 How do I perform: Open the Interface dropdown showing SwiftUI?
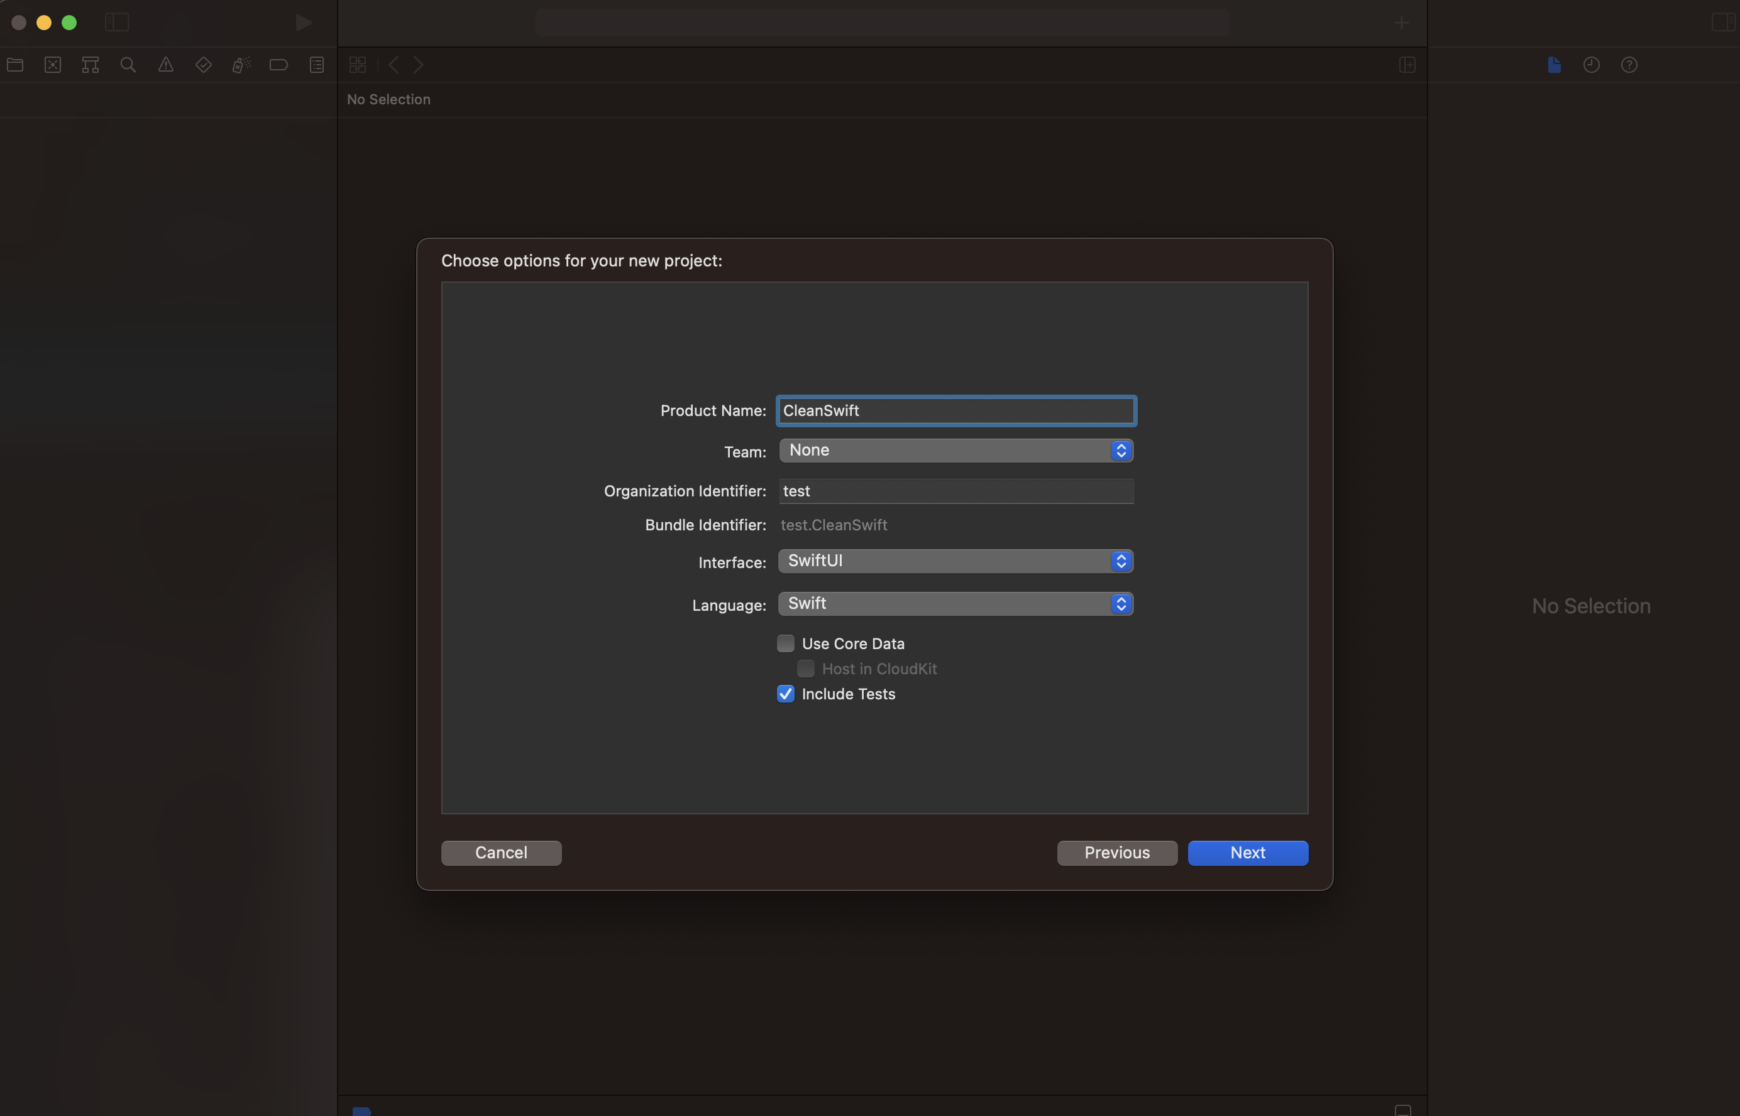point(955,561)
